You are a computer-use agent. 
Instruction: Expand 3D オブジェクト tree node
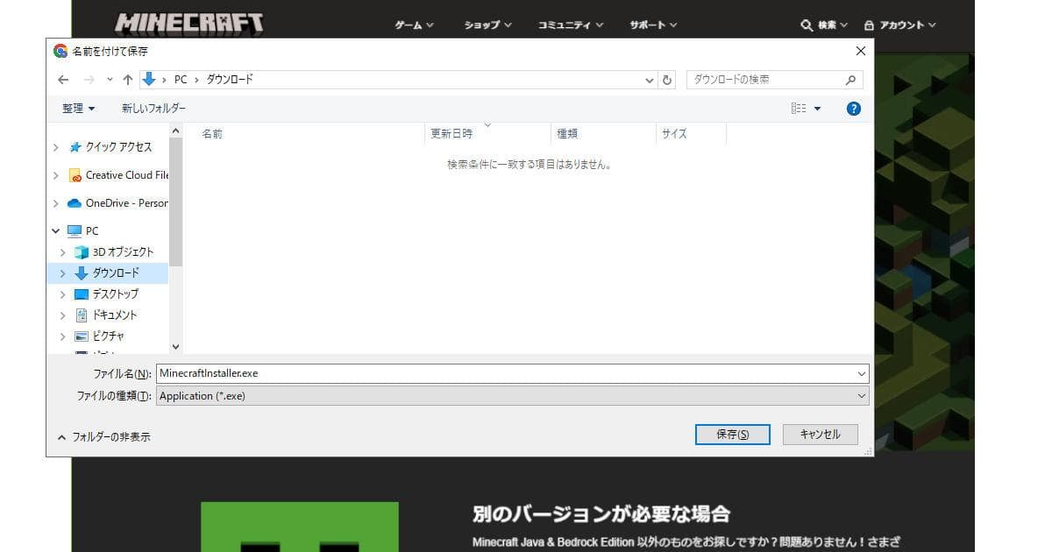[63, 252]
